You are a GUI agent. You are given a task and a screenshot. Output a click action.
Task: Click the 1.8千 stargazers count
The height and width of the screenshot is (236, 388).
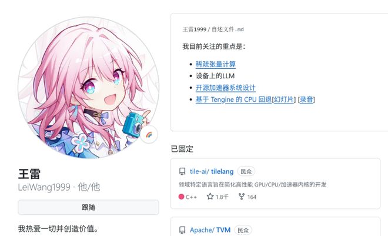click(x=222, y=197)
